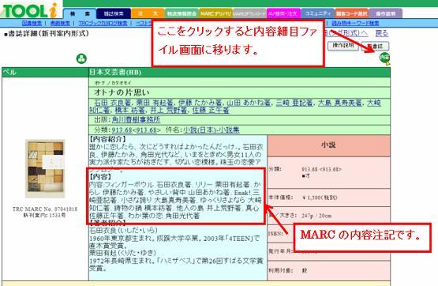The image size is (438, 286).
Task: Open author link 佐藤 正午著
Action: click(211, 111)
